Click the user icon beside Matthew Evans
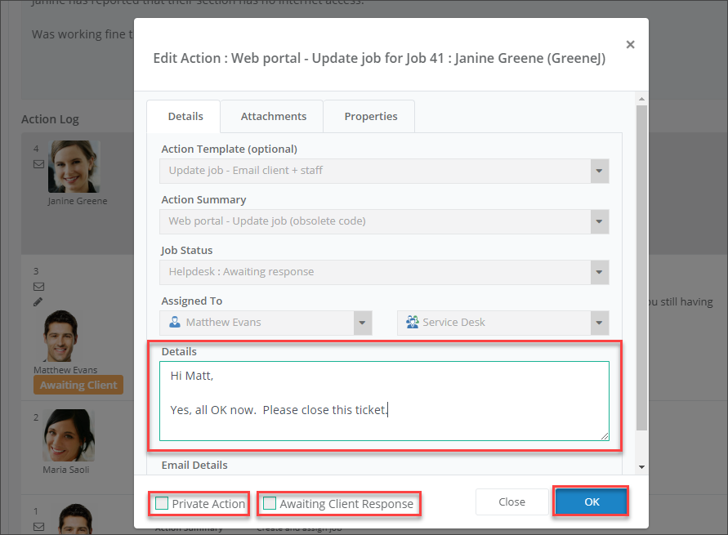Image resolution: width=728 pixels, height=535 pixels. [x=175, y=322]
